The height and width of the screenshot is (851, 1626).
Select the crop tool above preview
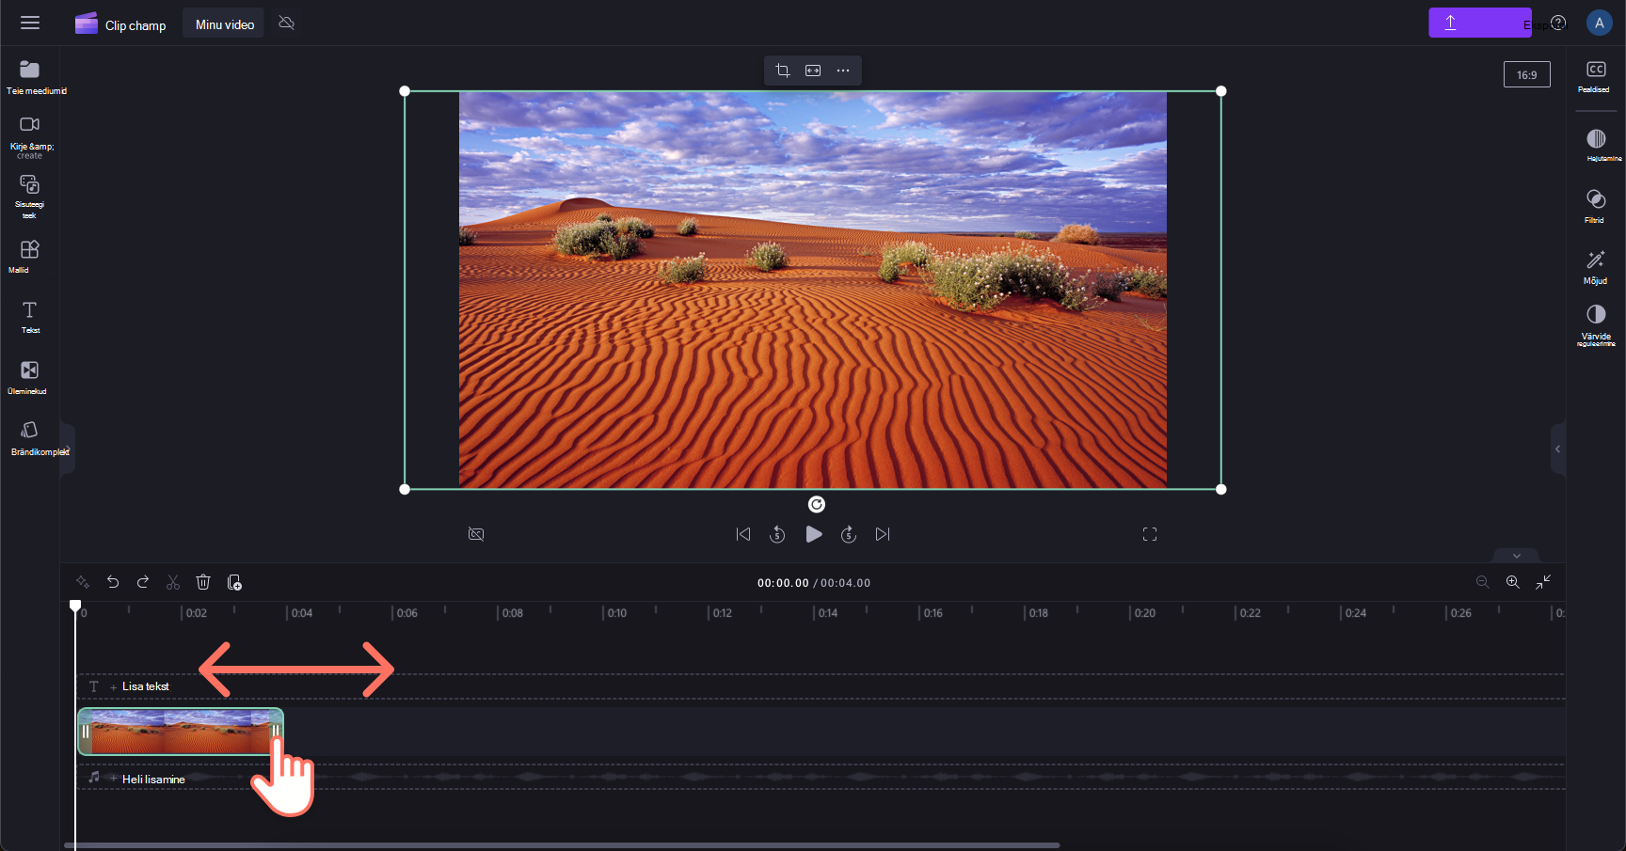click(783, 71)
